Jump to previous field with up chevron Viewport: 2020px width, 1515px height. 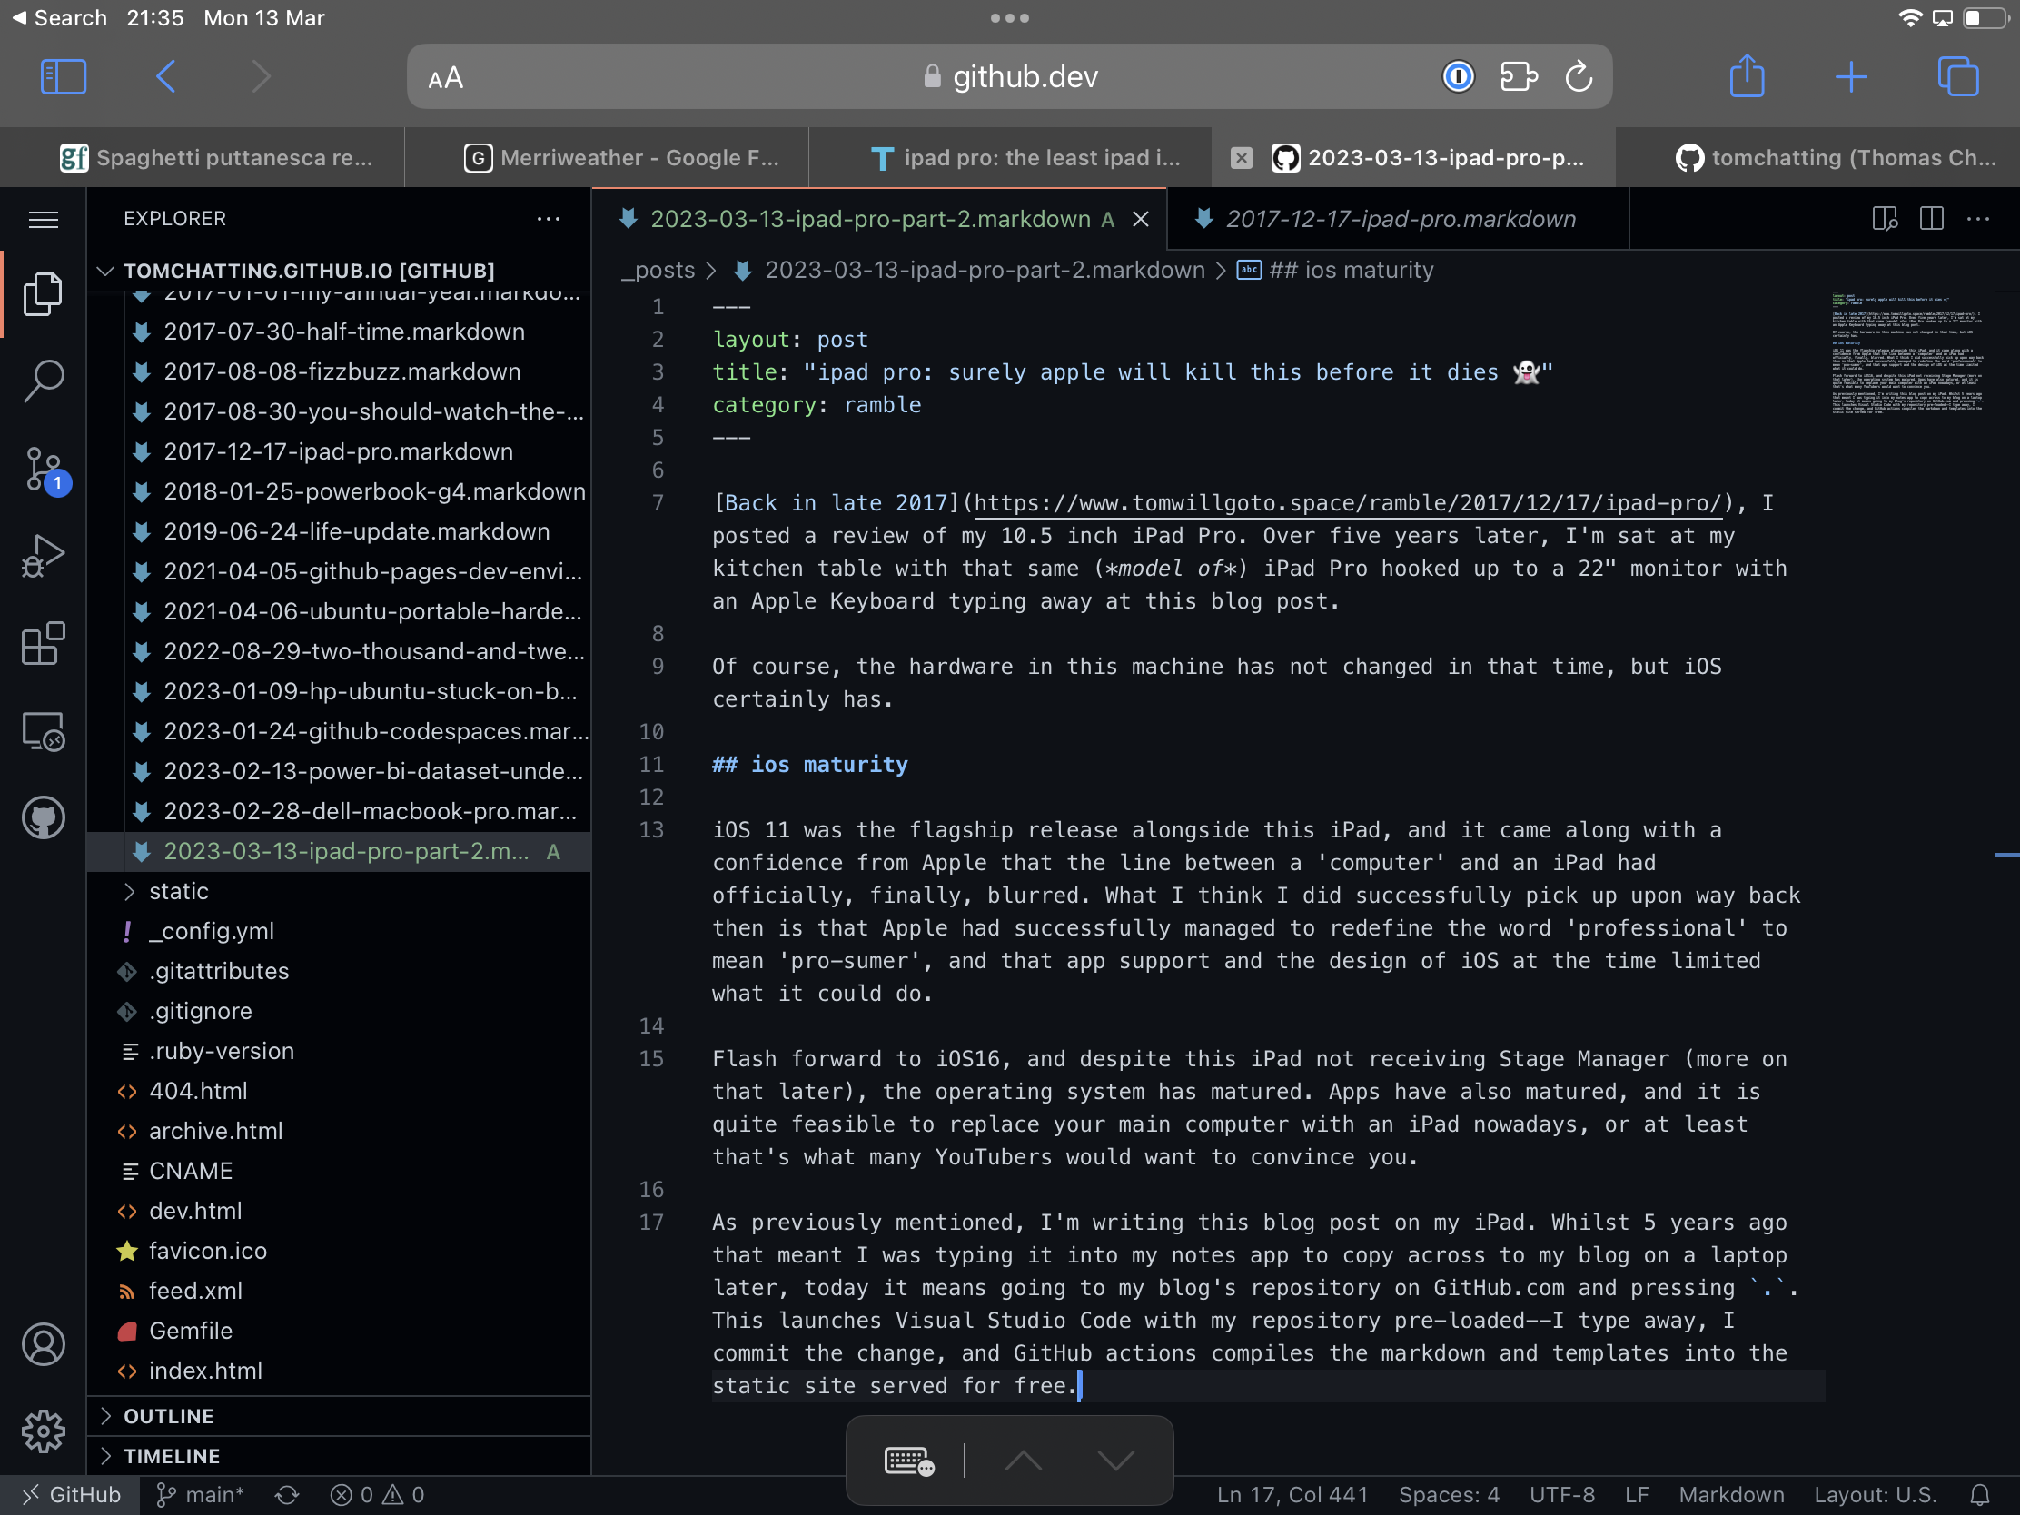pos(1024,1461)
